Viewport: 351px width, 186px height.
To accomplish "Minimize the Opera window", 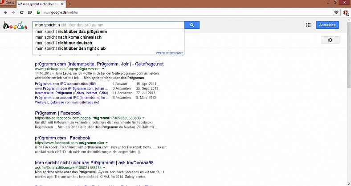I will (328, 3).
